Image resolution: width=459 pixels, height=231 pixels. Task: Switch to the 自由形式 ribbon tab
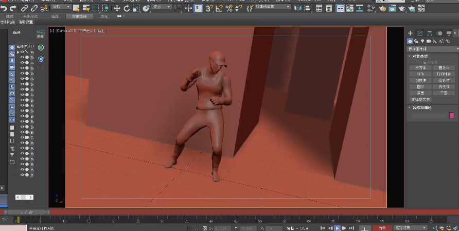(30, 16)
